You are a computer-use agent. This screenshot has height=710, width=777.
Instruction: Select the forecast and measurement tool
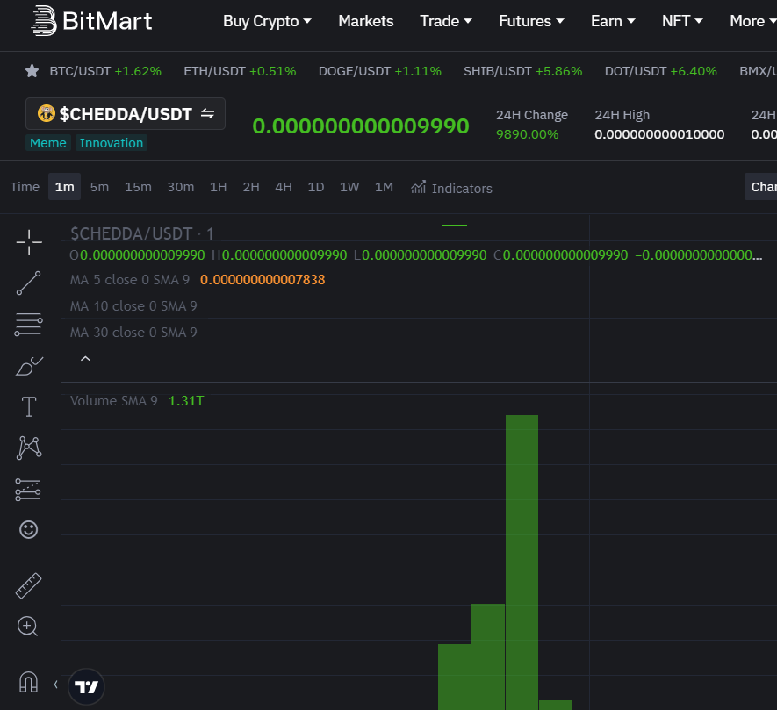coord(28,490)
